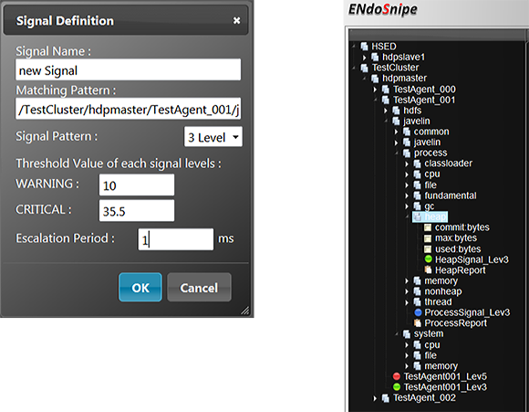Click the hdfs folder icon

coord(396,111)
